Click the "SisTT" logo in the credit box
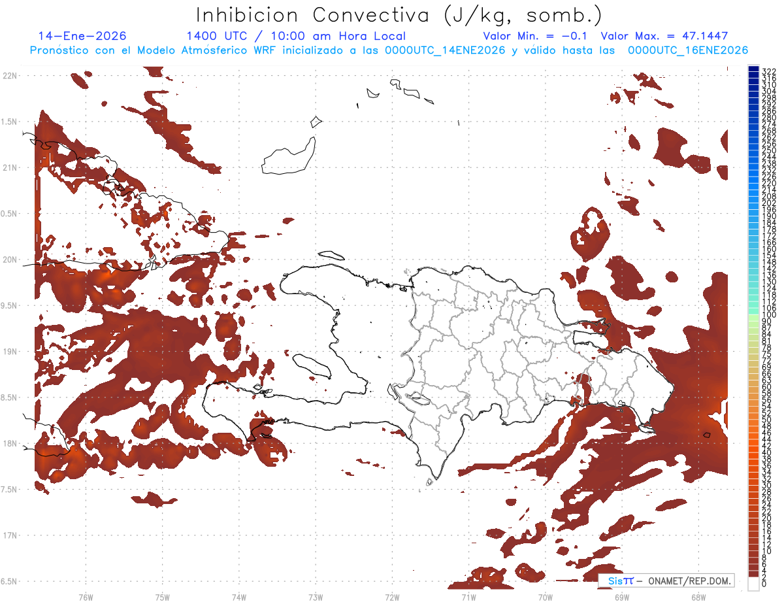784x606 pixels. click(621, 581)
